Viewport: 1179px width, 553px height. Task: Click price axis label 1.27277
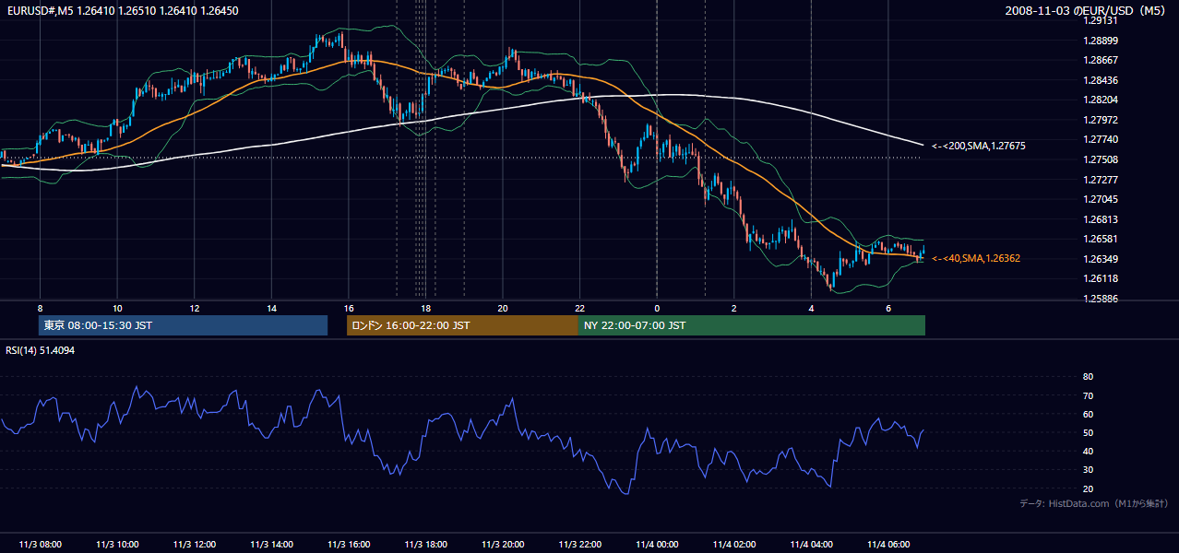[x=1100, y=180]
